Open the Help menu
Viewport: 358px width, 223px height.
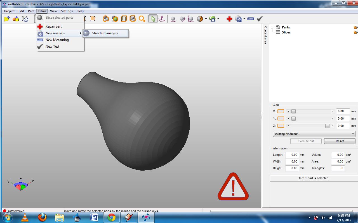pos(80,11)
